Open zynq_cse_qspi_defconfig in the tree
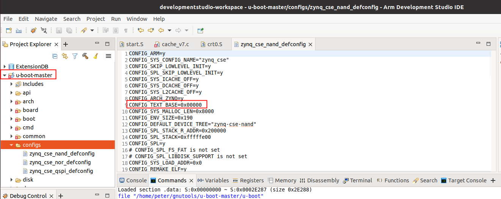Image resolution: width=501 pixels, height=199 pixels. coord(61,171)
